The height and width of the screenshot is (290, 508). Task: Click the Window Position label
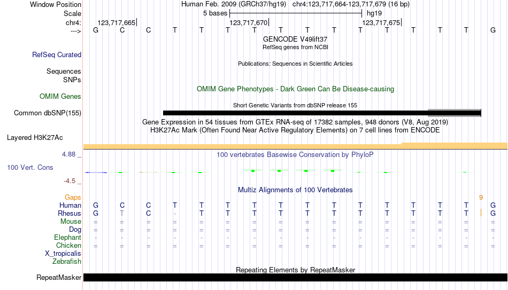(x=56, y=4)
